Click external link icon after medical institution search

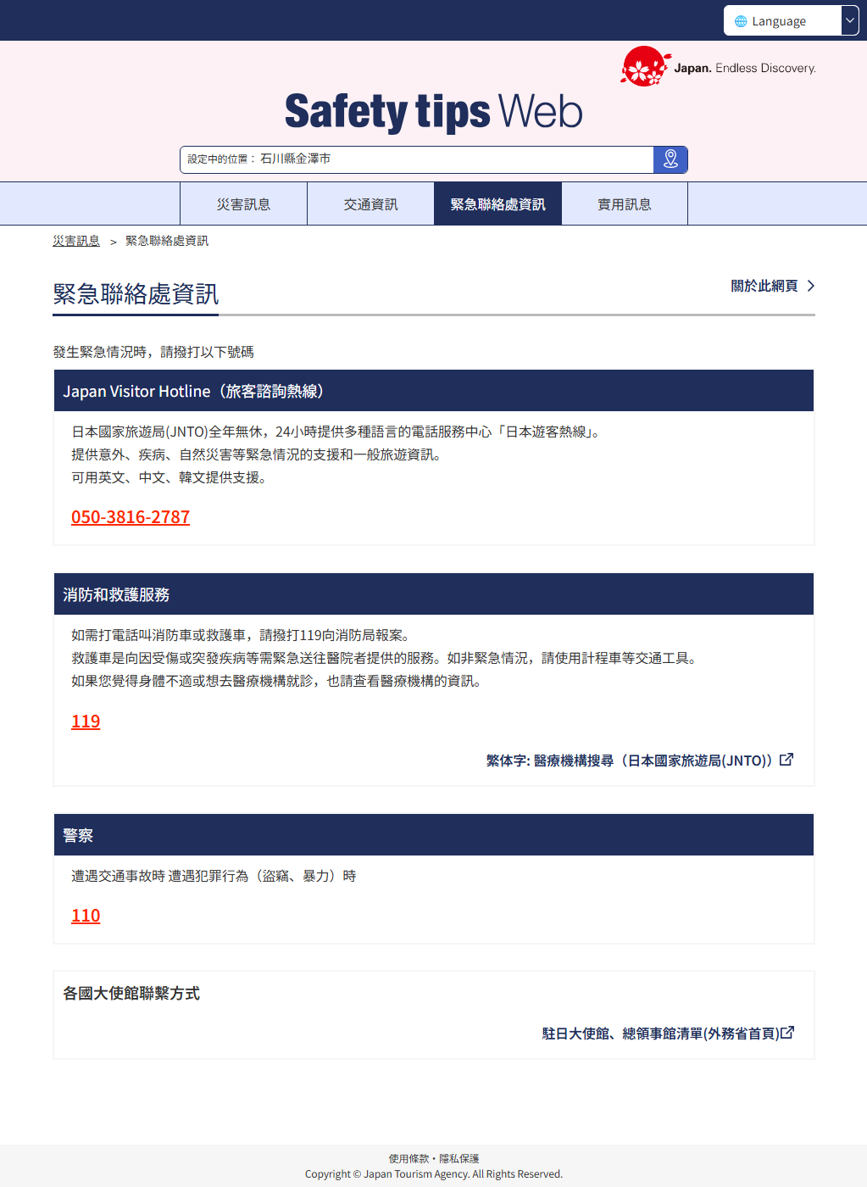(x=786, y=760)
